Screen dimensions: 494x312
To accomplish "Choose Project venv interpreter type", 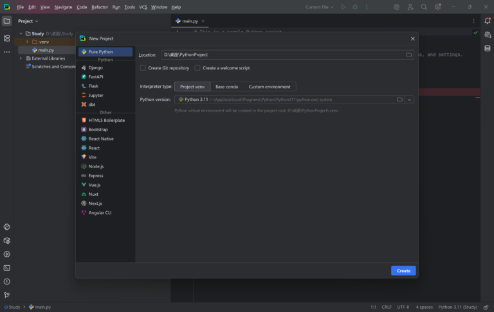I will coord(192,87).
